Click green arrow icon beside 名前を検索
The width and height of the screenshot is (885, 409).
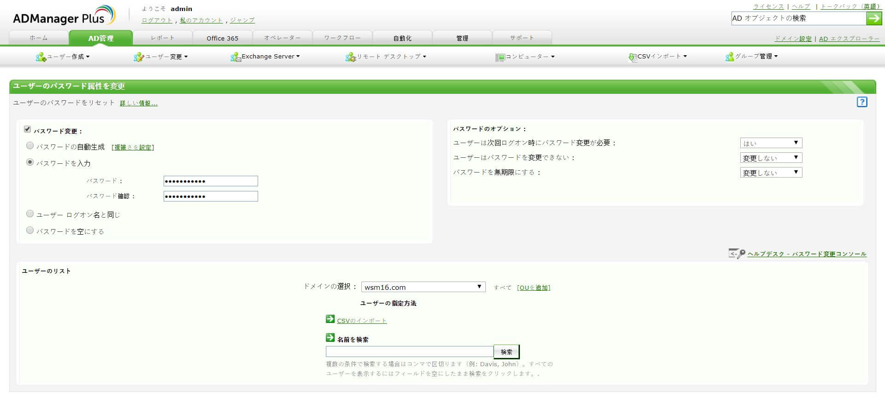tap(330, 338)
